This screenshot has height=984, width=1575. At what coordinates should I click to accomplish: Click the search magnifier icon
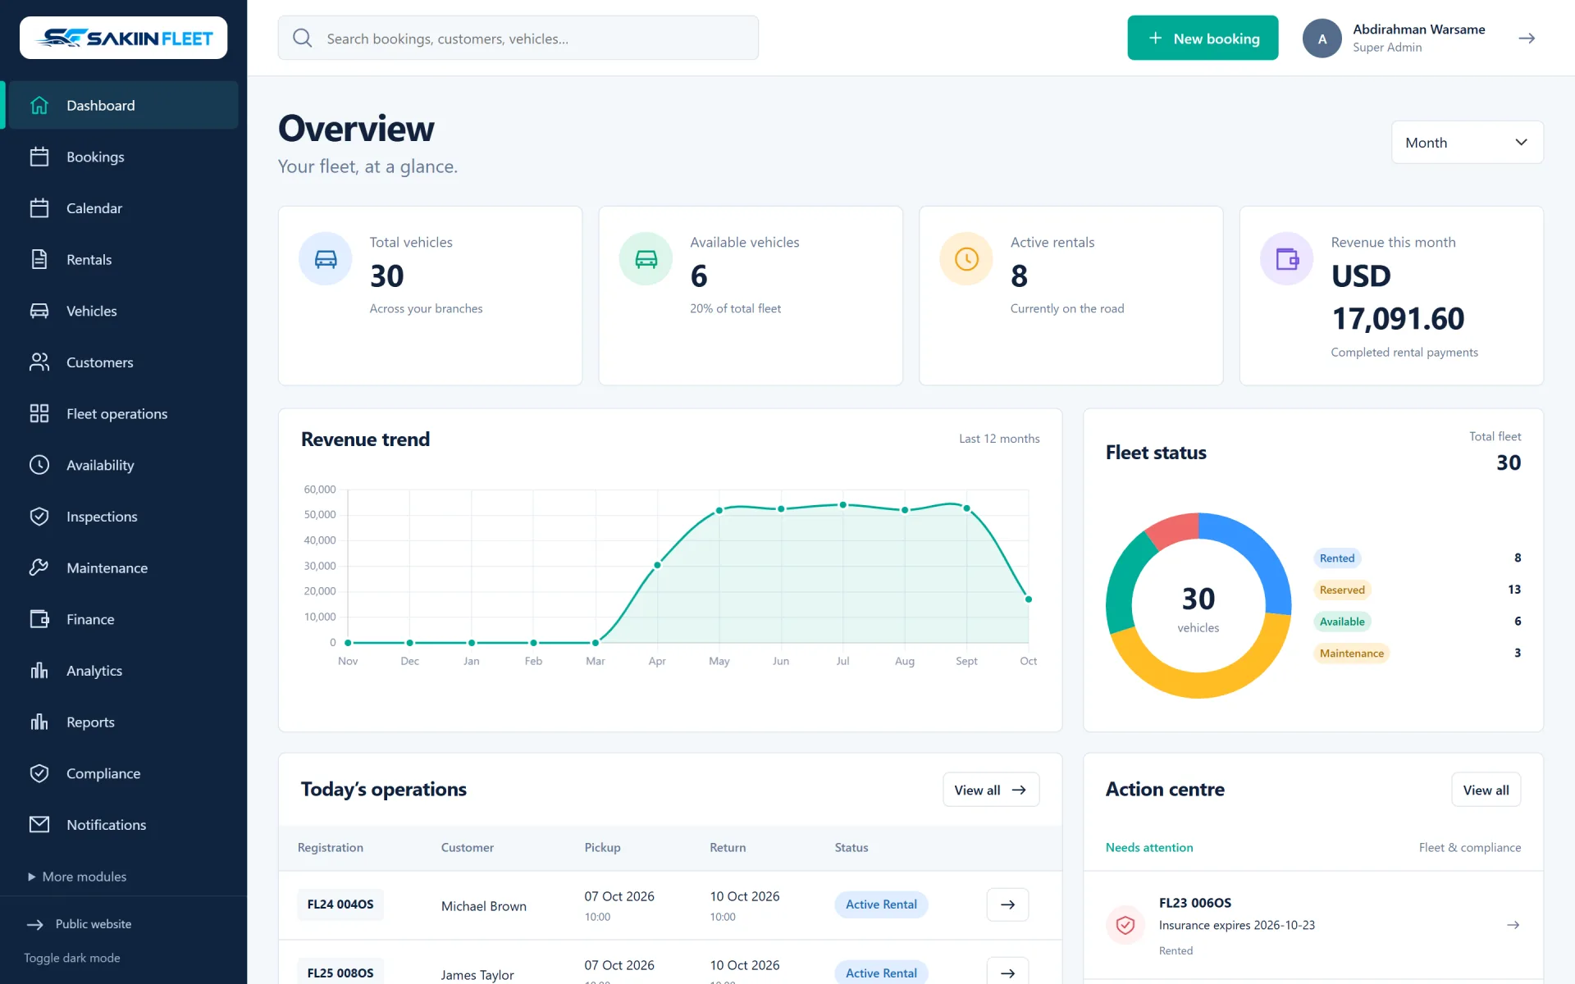(303, 38)
